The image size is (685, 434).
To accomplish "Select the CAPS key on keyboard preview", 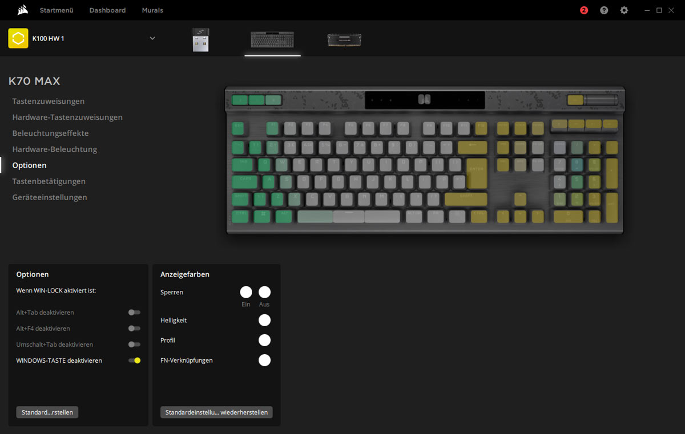I will (x=245, y=182).
